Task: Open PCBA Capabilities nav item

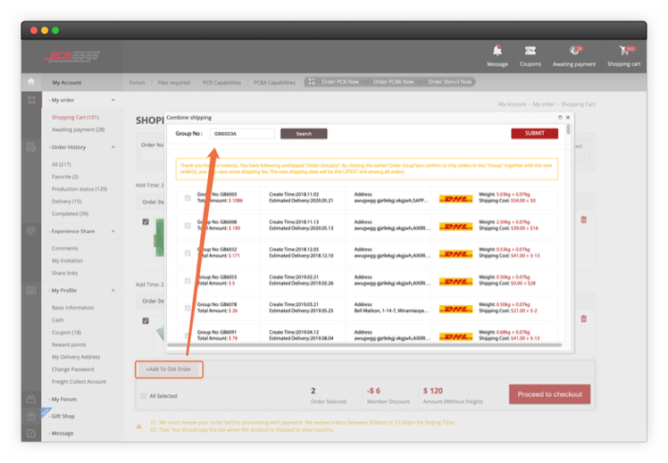Action: point(274,83)
